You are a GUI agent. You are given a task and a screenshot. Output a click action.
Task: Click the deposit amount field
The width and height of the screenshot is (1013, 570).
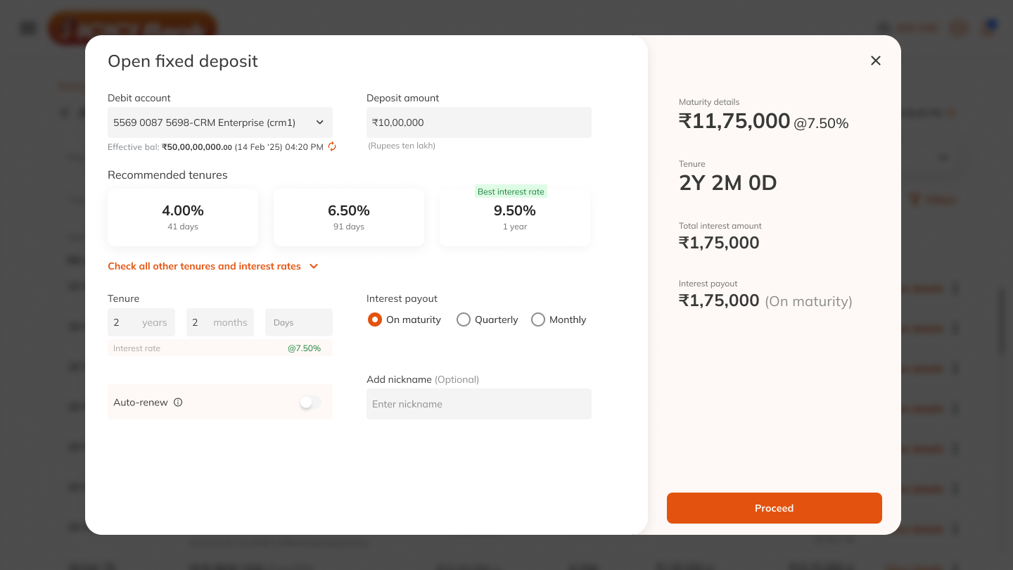point(478,122)
